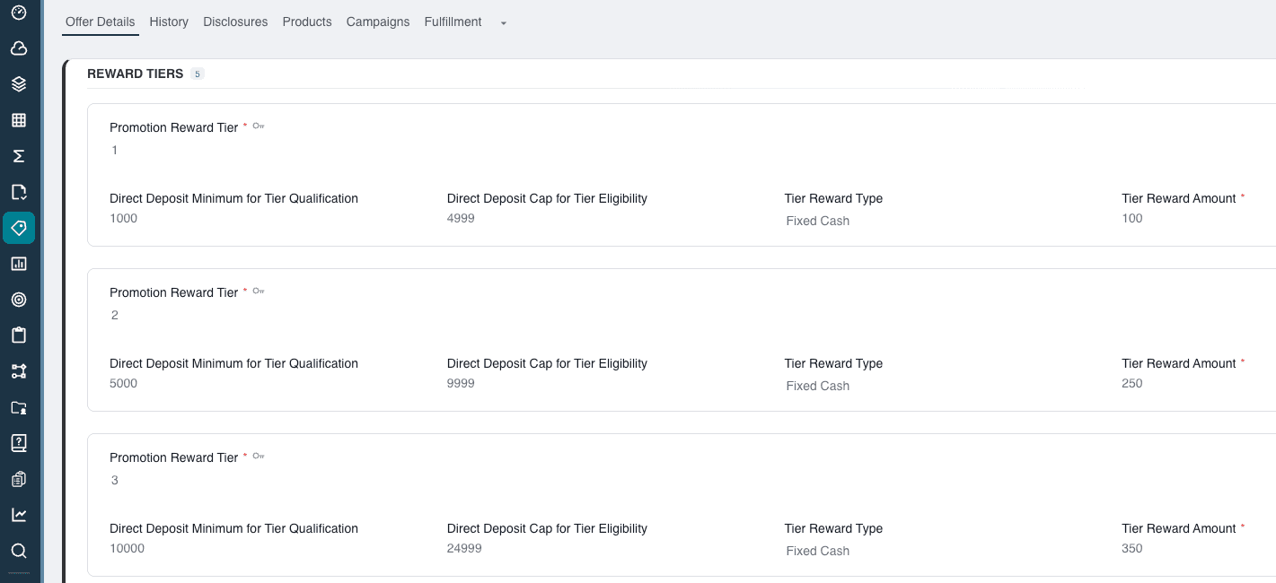Open the Campaigns tab
Viewport: 1276px width, 583px height.
377,22
